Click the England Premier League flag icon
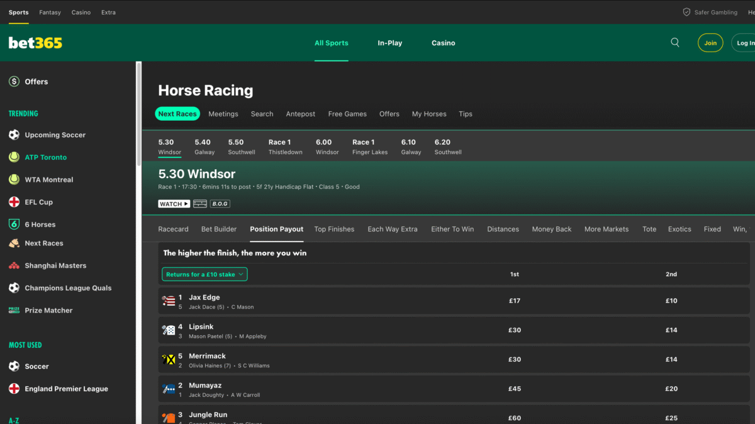755x424 pixels. [x=14, y=389]
